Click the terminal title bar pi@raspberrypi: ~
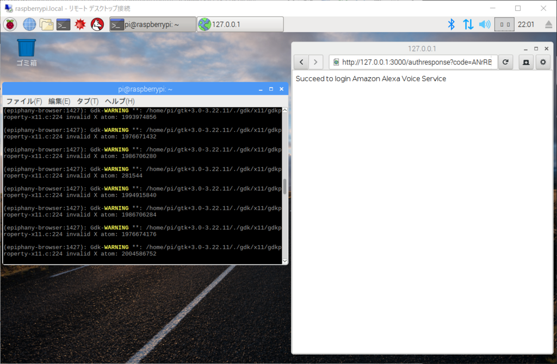The height and width of the screenshot is (364, 557). [145, 89]
